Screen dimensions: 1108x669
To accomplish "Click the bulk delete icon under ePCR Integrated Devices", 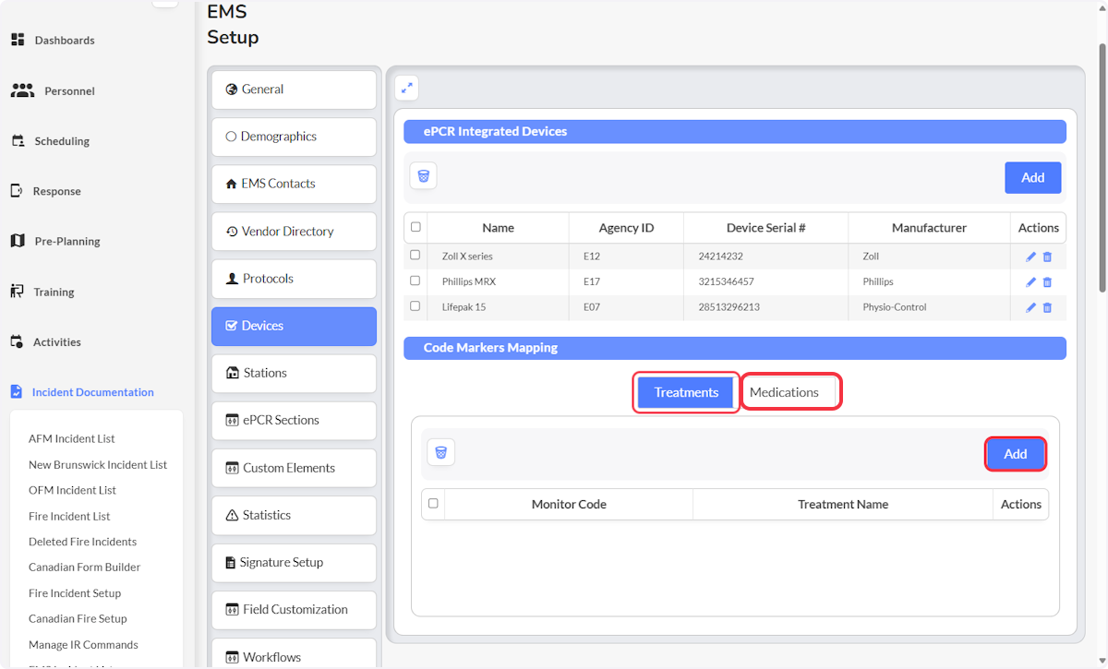I will pos(423,176).
